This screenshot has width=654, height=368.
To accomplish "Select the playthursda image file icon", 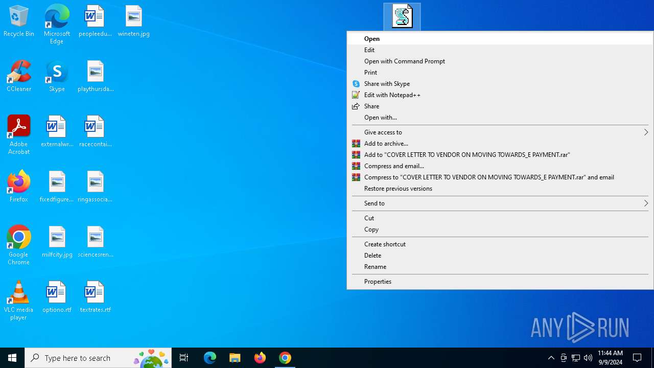I will click(96, 77).
